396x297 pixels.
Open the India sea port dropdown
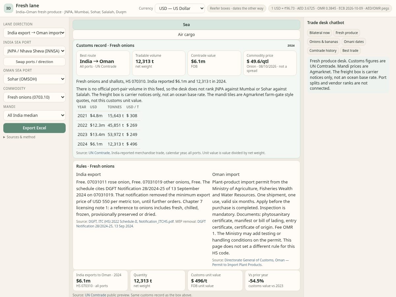34,51
